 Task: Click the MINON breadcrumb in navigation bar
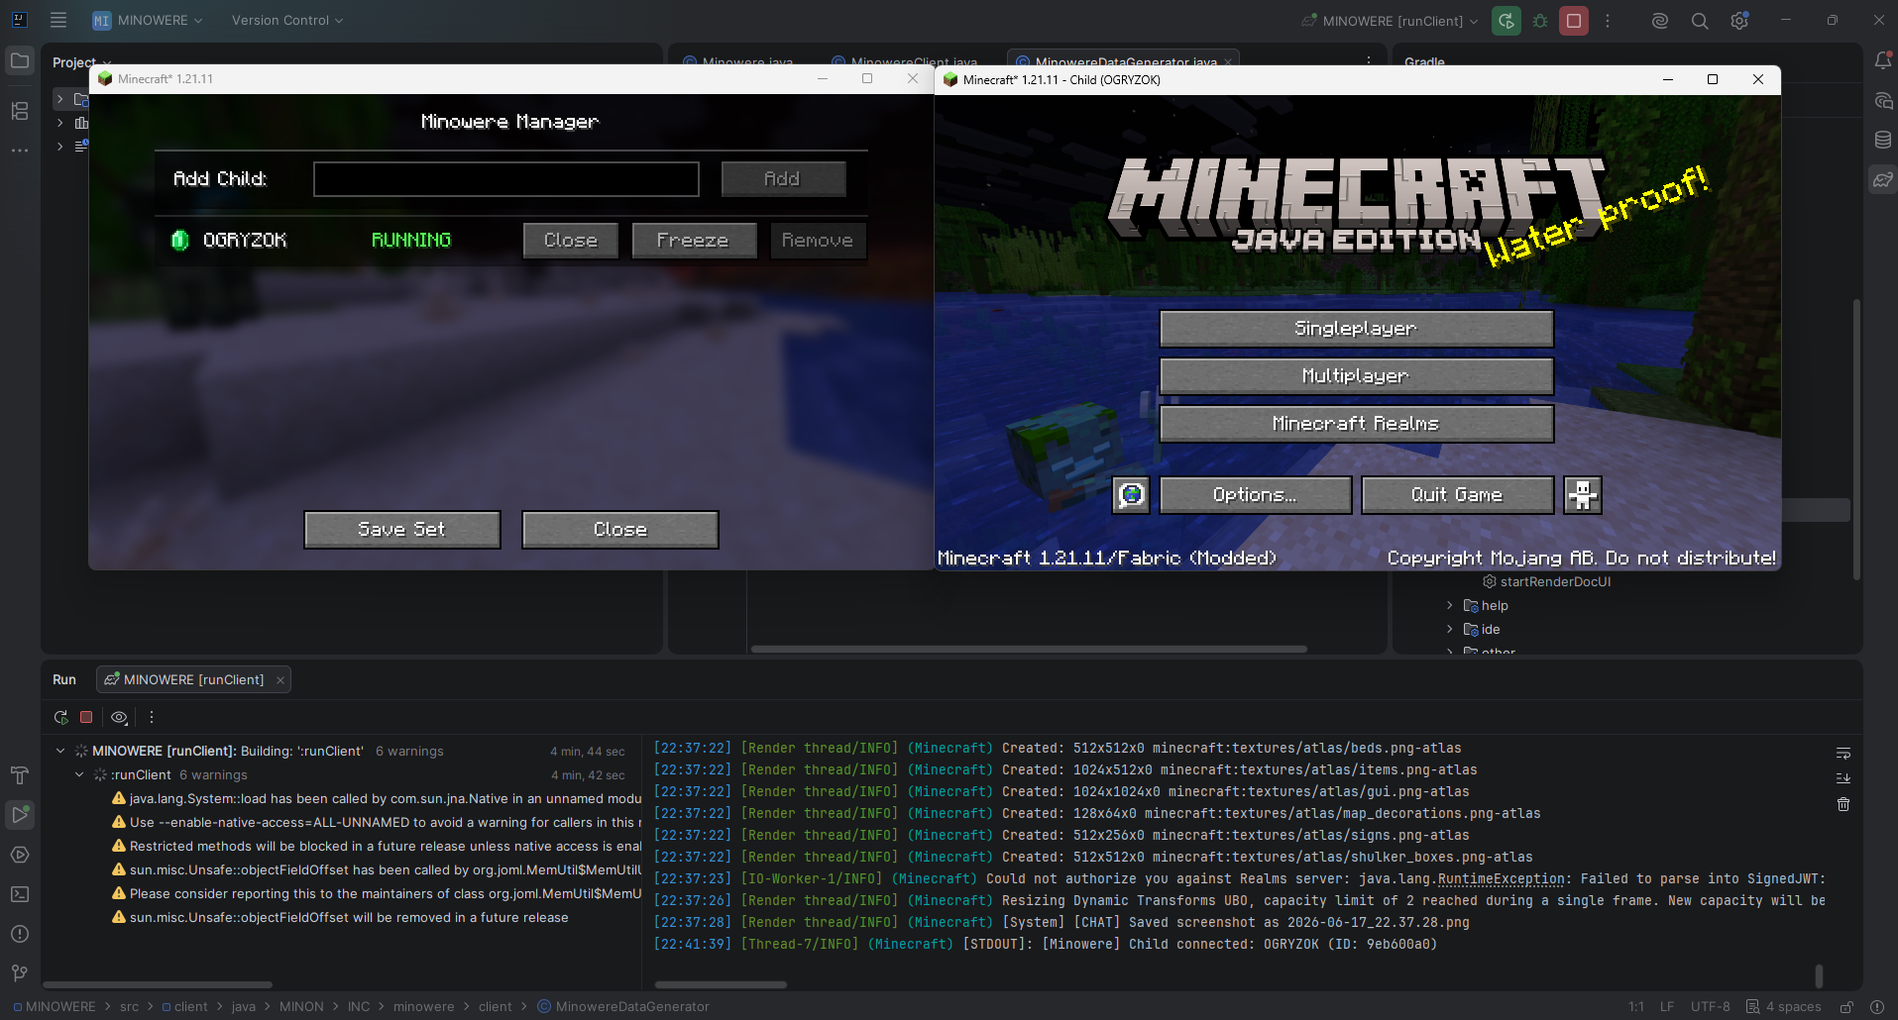tap(301, 1007)
